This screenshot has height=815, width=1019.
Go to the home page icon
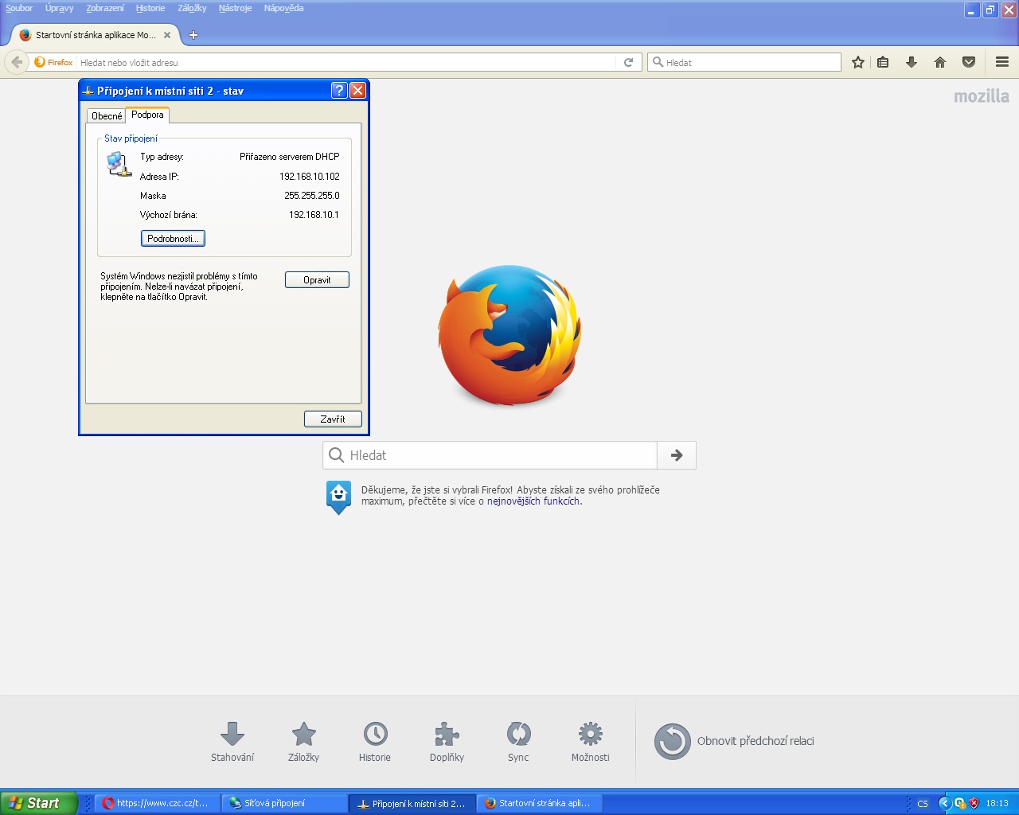tap(940, 62)
